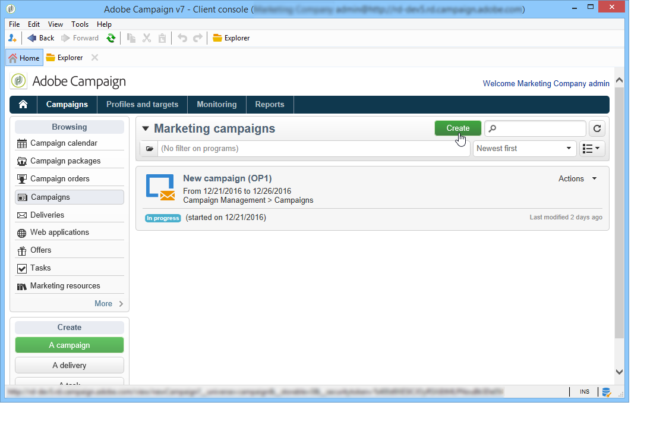Click the Deliveries envelope icon
The height and width of the screenshot is (421, 647).
coord(22,215)
